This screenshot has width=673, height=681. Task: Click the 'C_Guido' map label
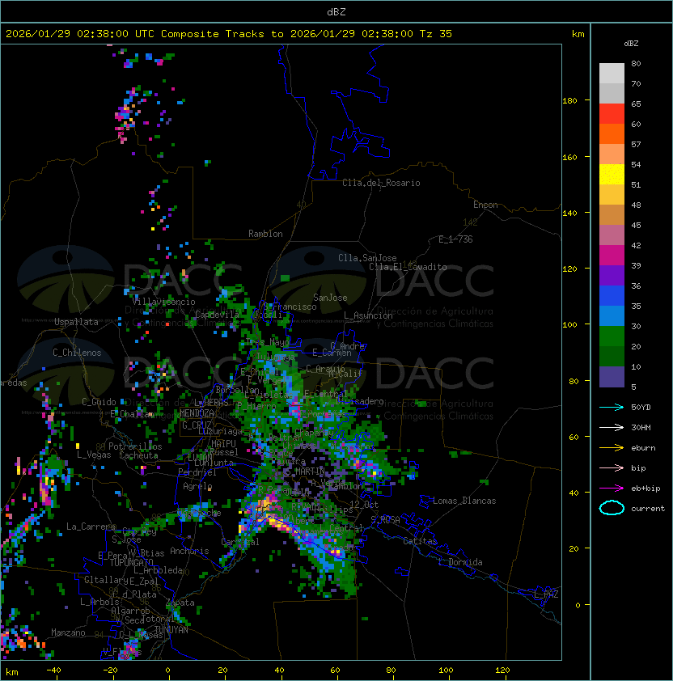[x=99, y=402]
